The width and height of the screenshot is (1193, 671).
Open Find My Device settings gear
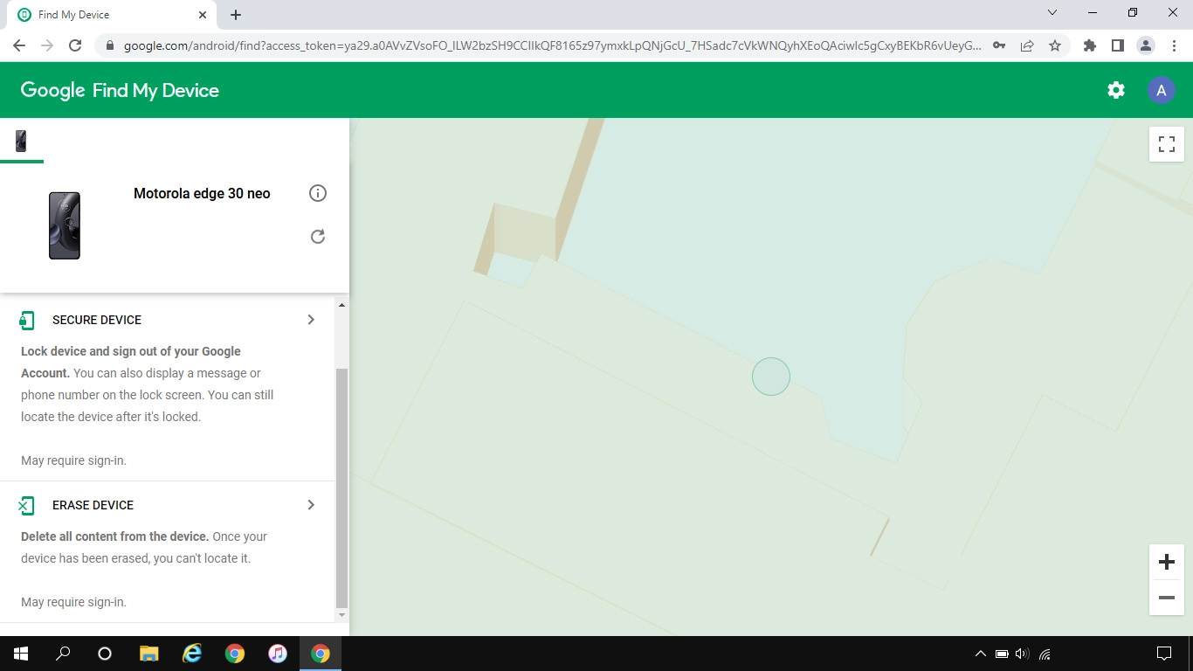[x=1115, y=89]
